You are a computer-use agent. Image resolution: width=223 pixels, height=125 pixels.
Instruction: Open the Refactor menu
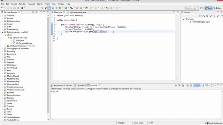(22, 4)
